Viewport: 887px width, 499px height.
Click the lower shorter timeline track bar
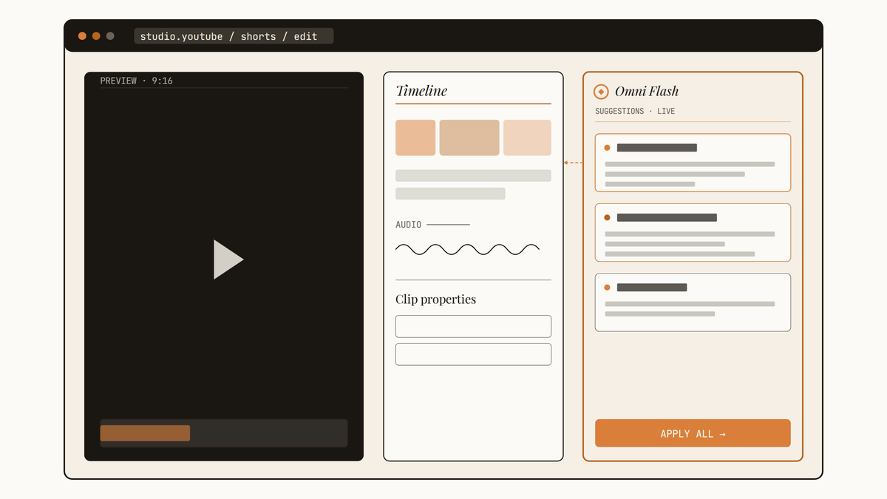point(450,194)
